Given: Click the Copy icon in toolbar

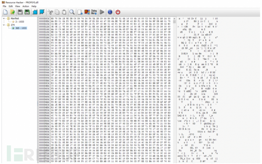Looking at the screenshot, I should [57, 12].
